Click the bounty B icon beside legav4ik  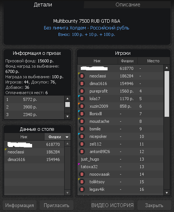[x=82, y=189]
